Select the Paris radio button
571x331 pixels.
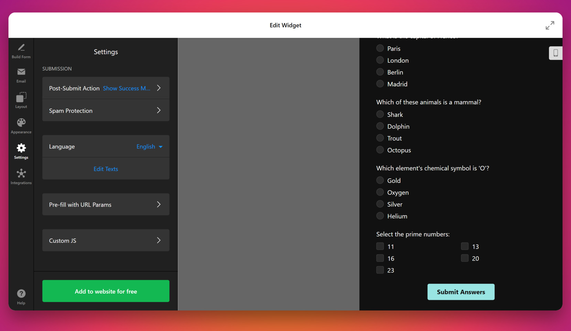point(380,48)
